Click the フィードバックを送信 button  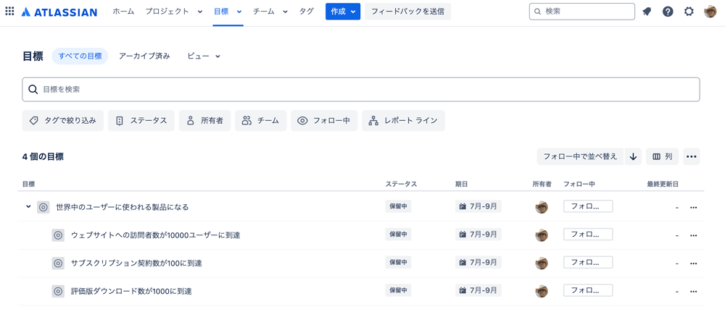[x=407, y=12]
